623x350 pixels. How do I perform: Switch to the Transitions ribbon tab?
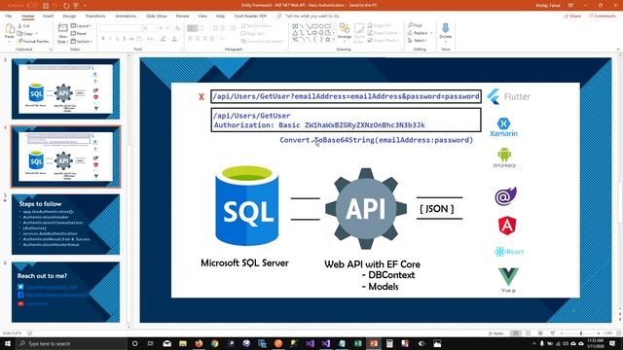pyautogui.click(x=95, y=16)
